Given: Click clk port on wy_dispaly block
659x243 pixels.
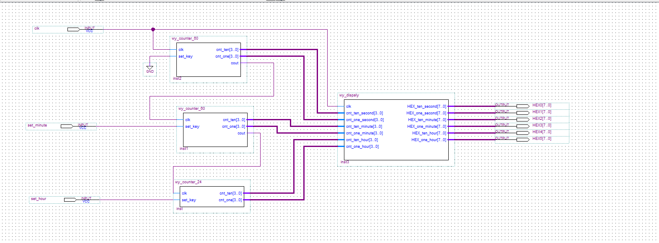Looking at the screenshot, I should coord(349,106).
